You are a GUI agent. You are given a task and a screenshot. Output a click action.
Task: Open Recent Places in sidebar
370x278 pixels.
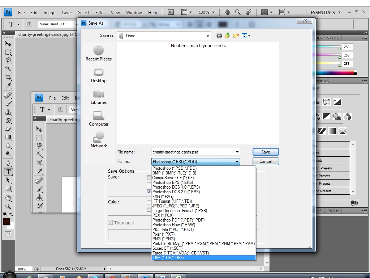[x=99, y=53]
